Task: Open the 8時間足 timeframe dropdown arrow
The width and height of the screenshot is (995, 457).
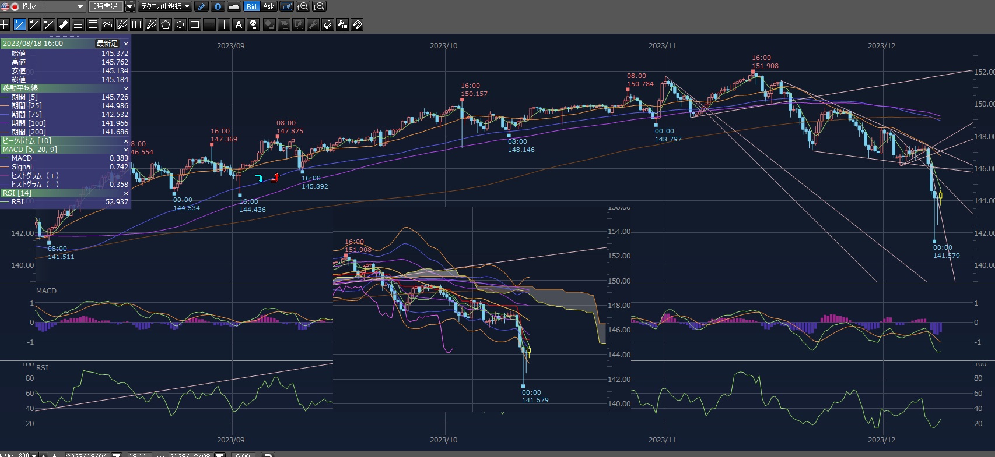Action: coord(130,6)
